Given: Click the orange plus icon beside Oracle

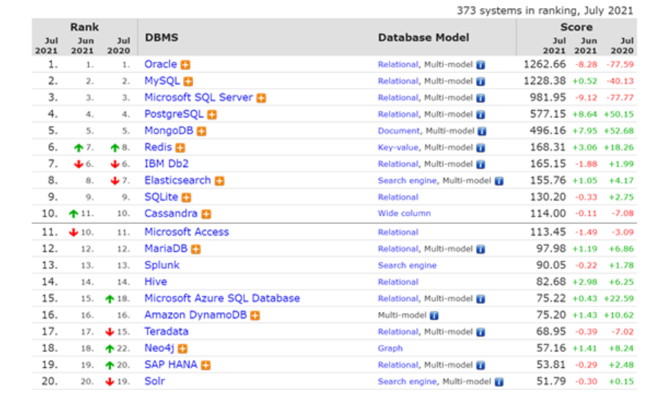Looking at the screenshot, I should 186,65.
